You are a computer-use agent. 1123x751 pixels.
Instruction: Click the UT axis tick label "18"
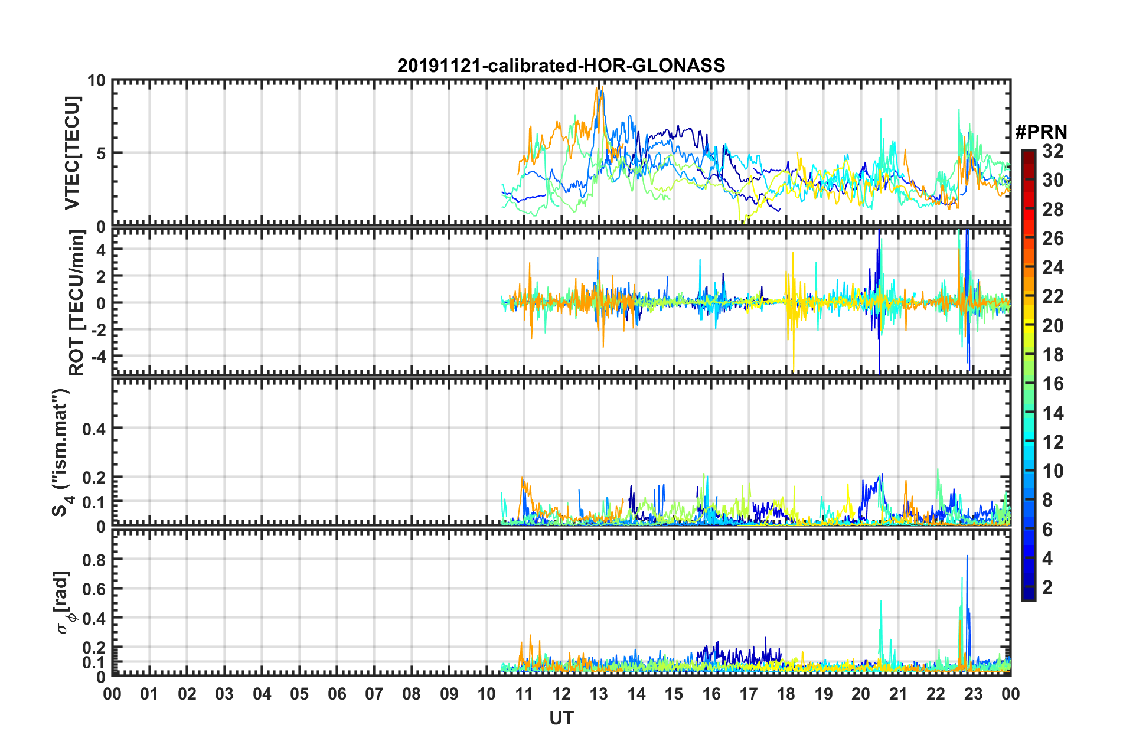[786, 693]
